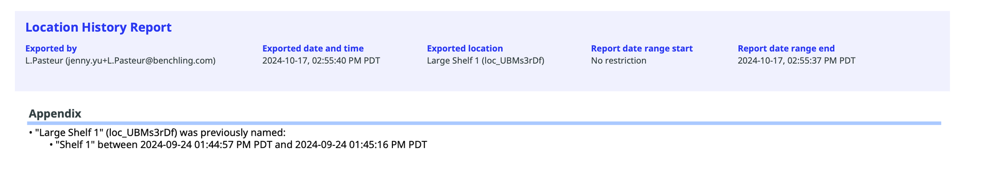990x185 pixels.
Task: Select the Exported location label
Action: coord(465,48)
